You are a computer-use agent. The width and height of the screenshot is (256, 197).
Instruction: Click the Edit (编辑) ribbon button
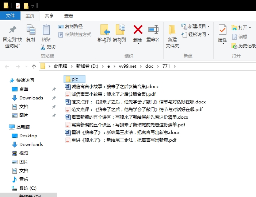coord(240,37)
